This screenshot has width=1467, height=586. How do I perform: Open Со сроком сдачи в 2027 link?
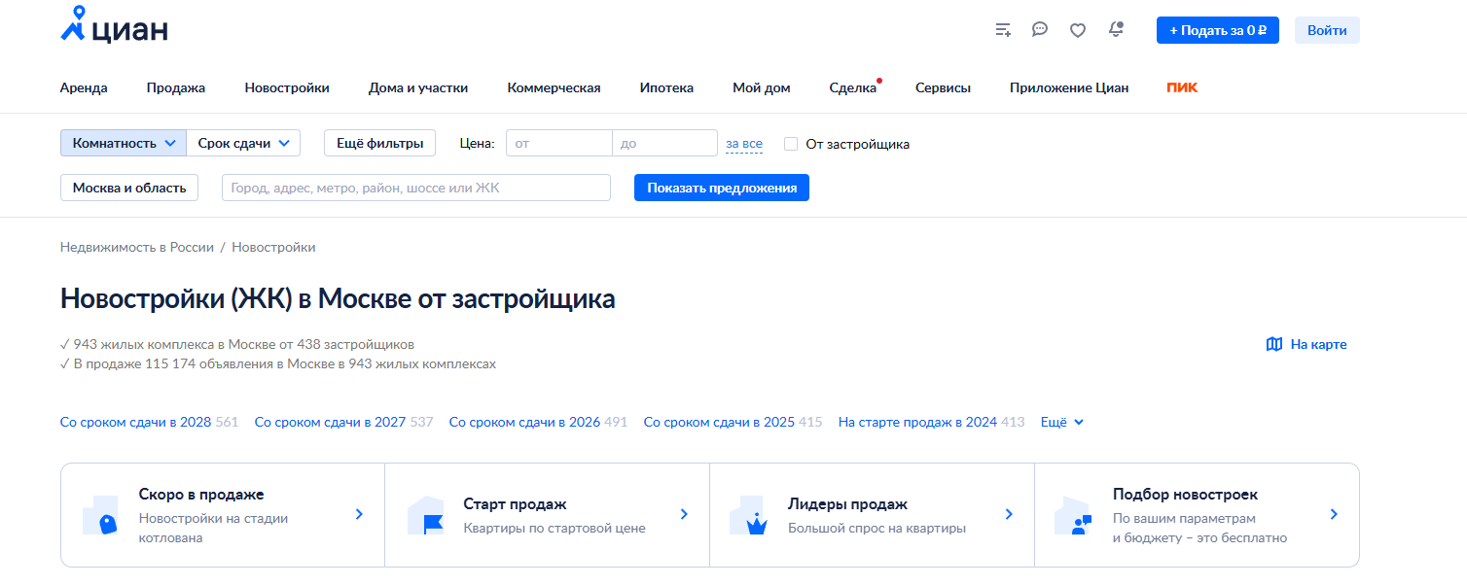click(x=330, y=422)
